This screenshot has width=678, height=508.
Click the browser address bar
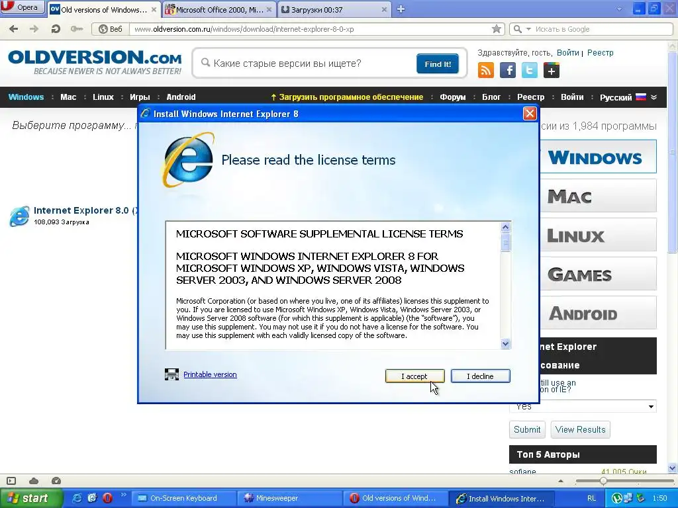(311, 29)
